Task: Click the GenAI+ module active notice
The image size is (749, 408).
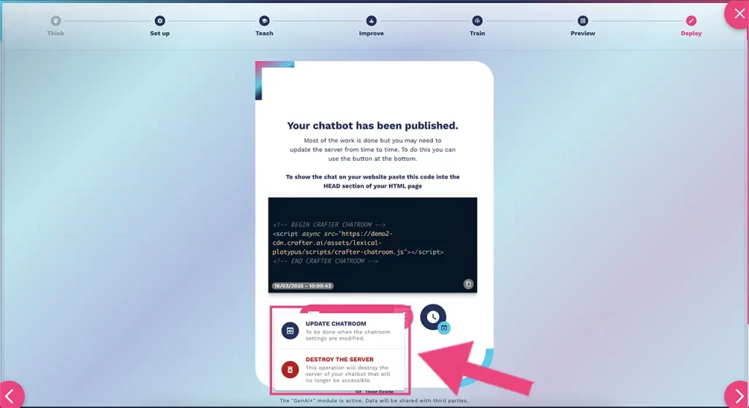Action: coord(374,401)
